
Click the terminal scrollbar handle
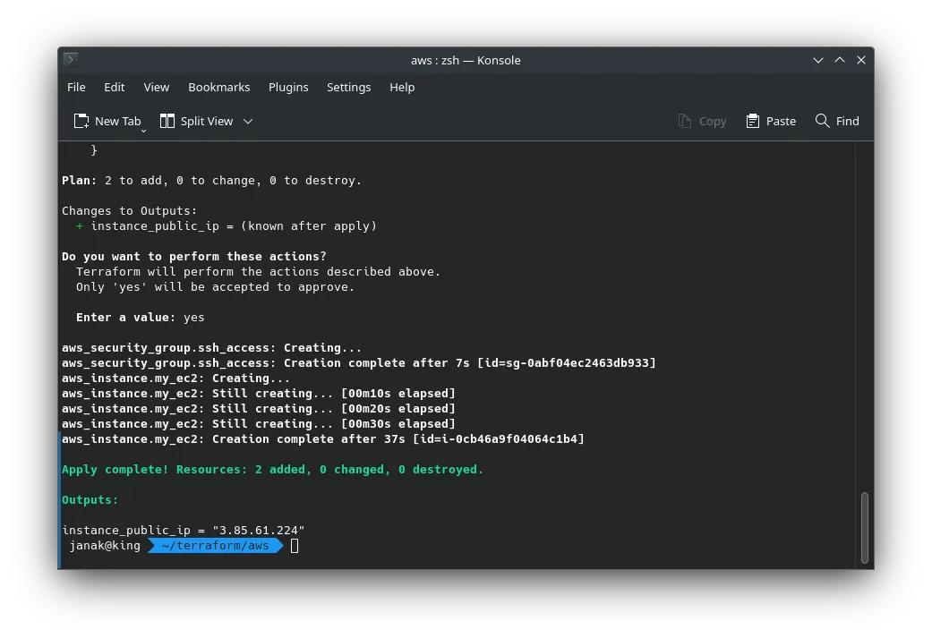[x=864, y=526]
